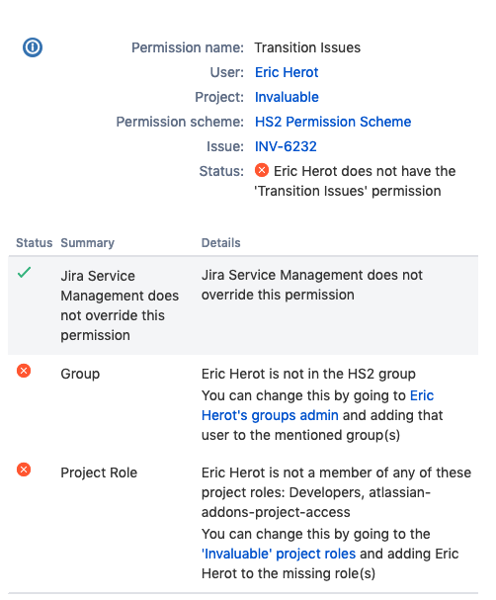Click the Status column header
The width and height of the screenshot is (496, 600).
point(34,242)
